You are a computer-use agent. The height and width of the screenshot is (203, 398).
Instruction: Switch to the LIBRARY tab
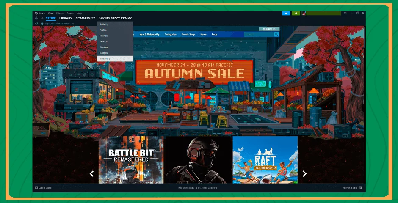(x=66, y=18)
